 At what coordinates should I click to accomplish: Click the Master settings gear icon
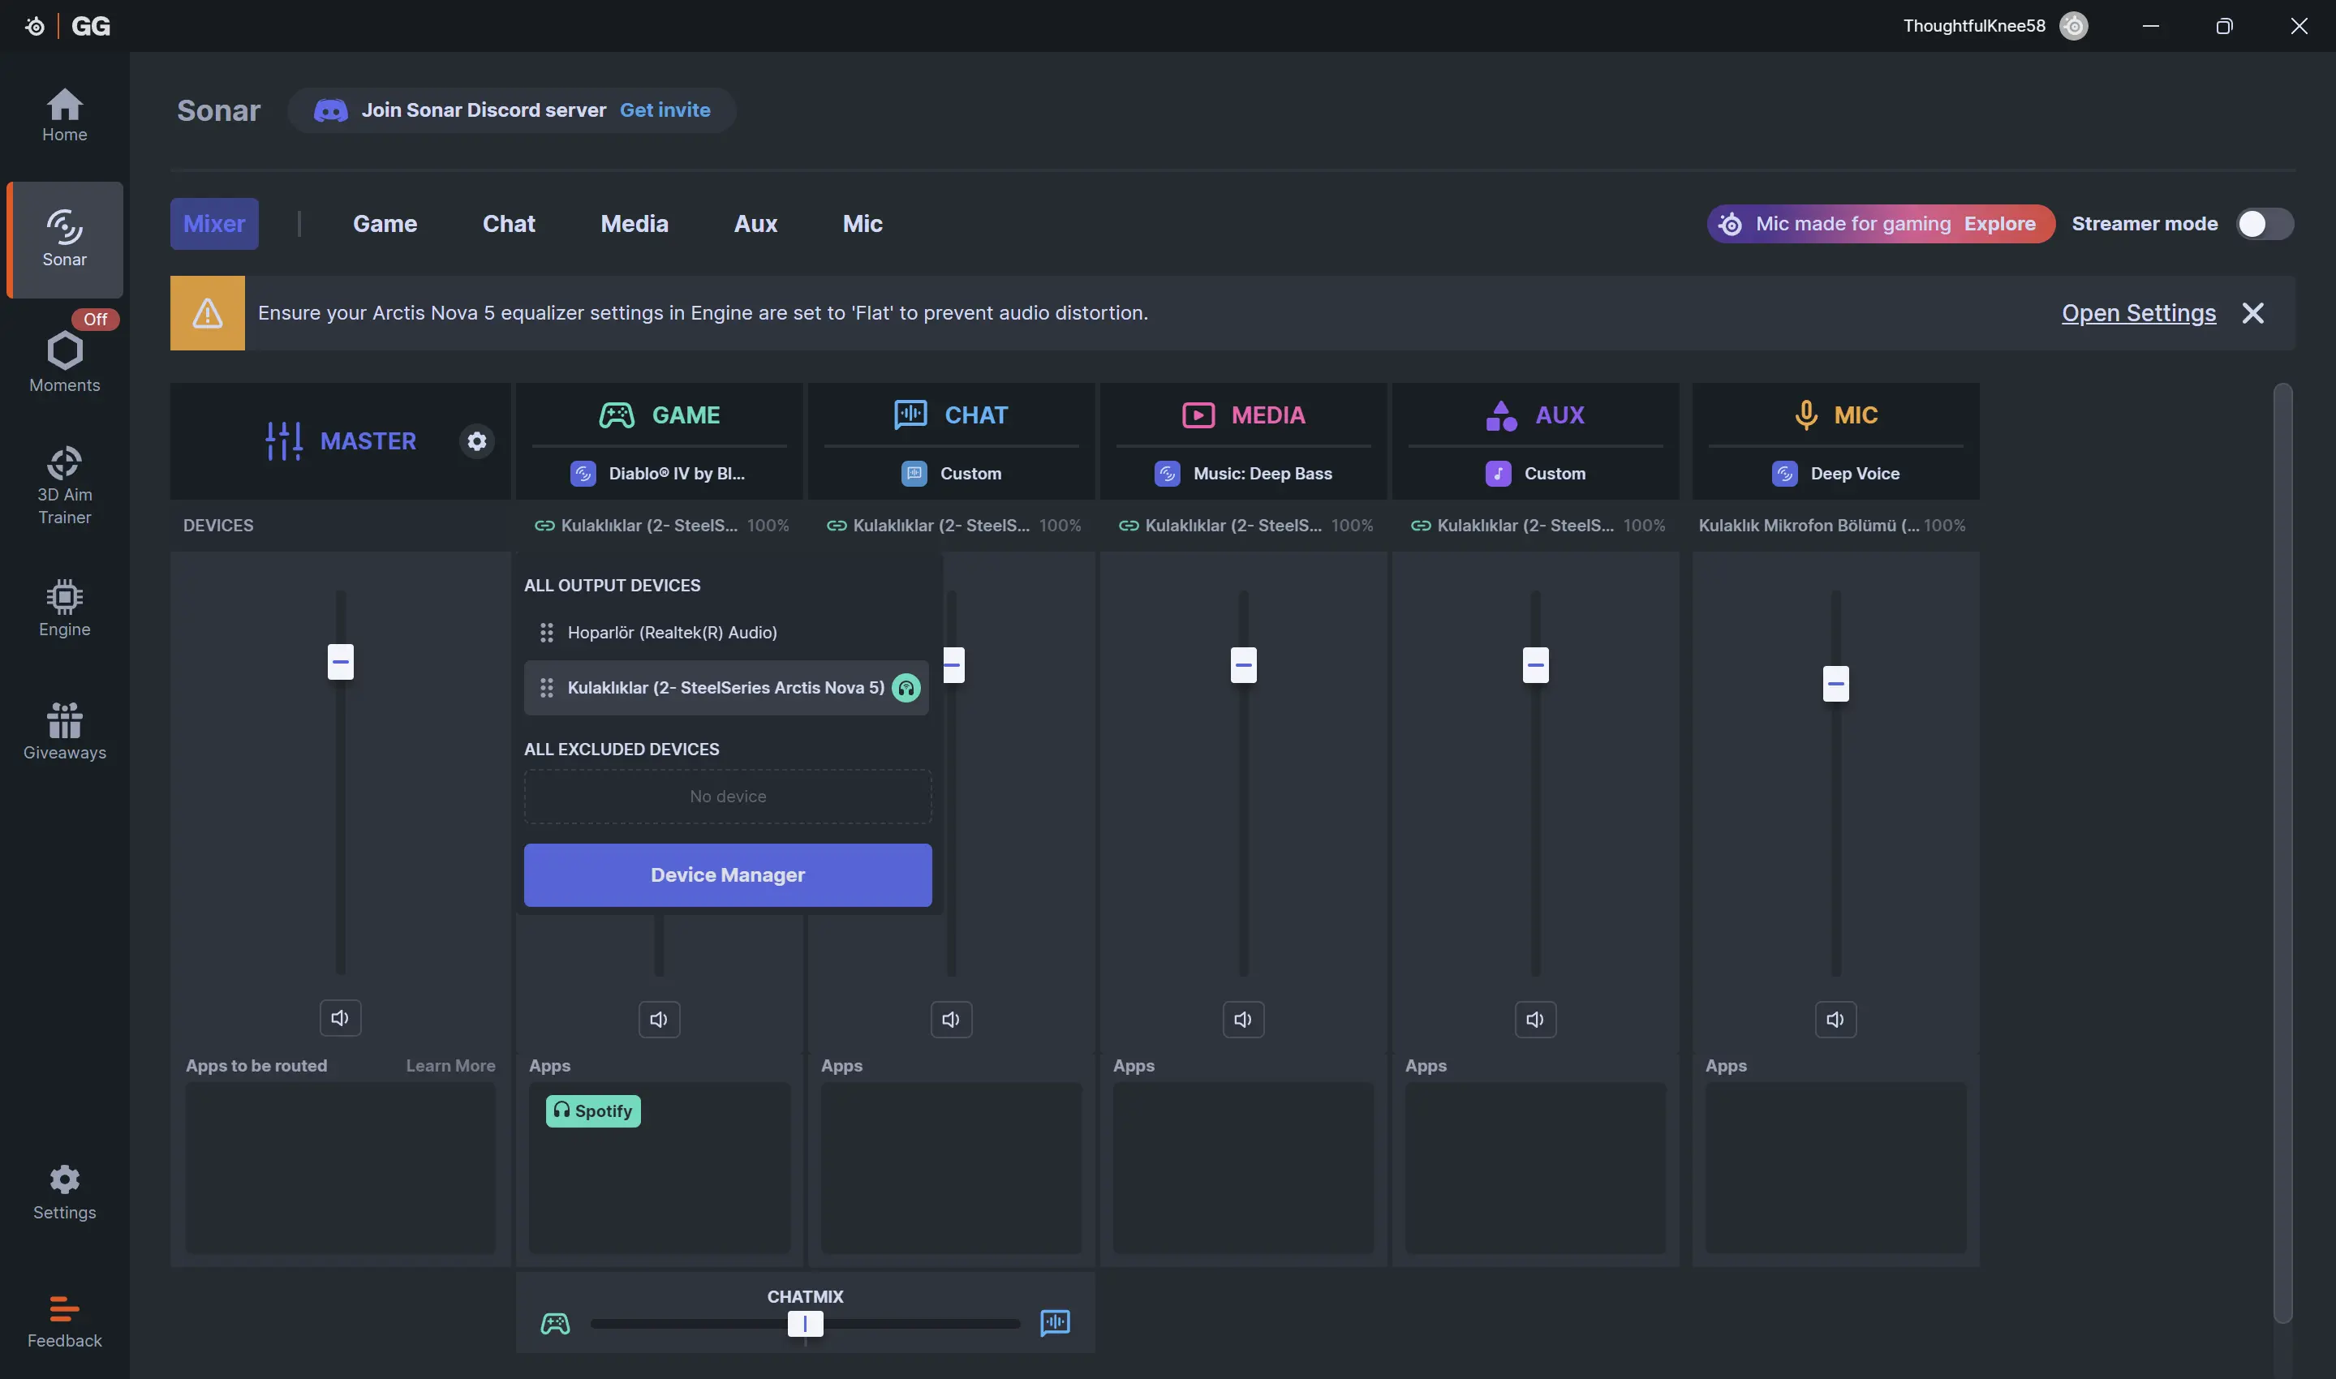tap(476, 441)
